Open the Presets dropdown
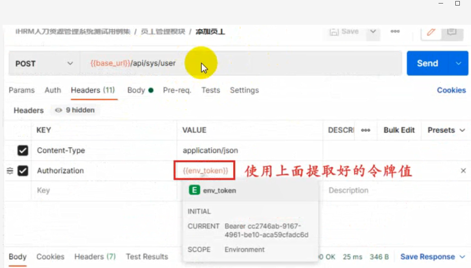Image resolution: width=471 pixels, height=268 pixels. pyautogui.click(x=446, y=130)
